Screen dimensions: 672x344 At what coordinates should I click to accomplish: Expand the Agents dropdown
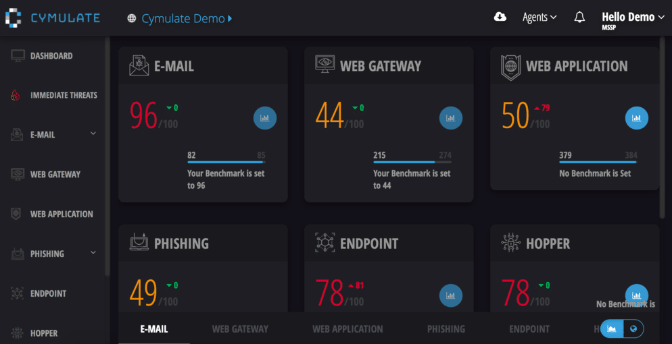click(x=539, y=18)
